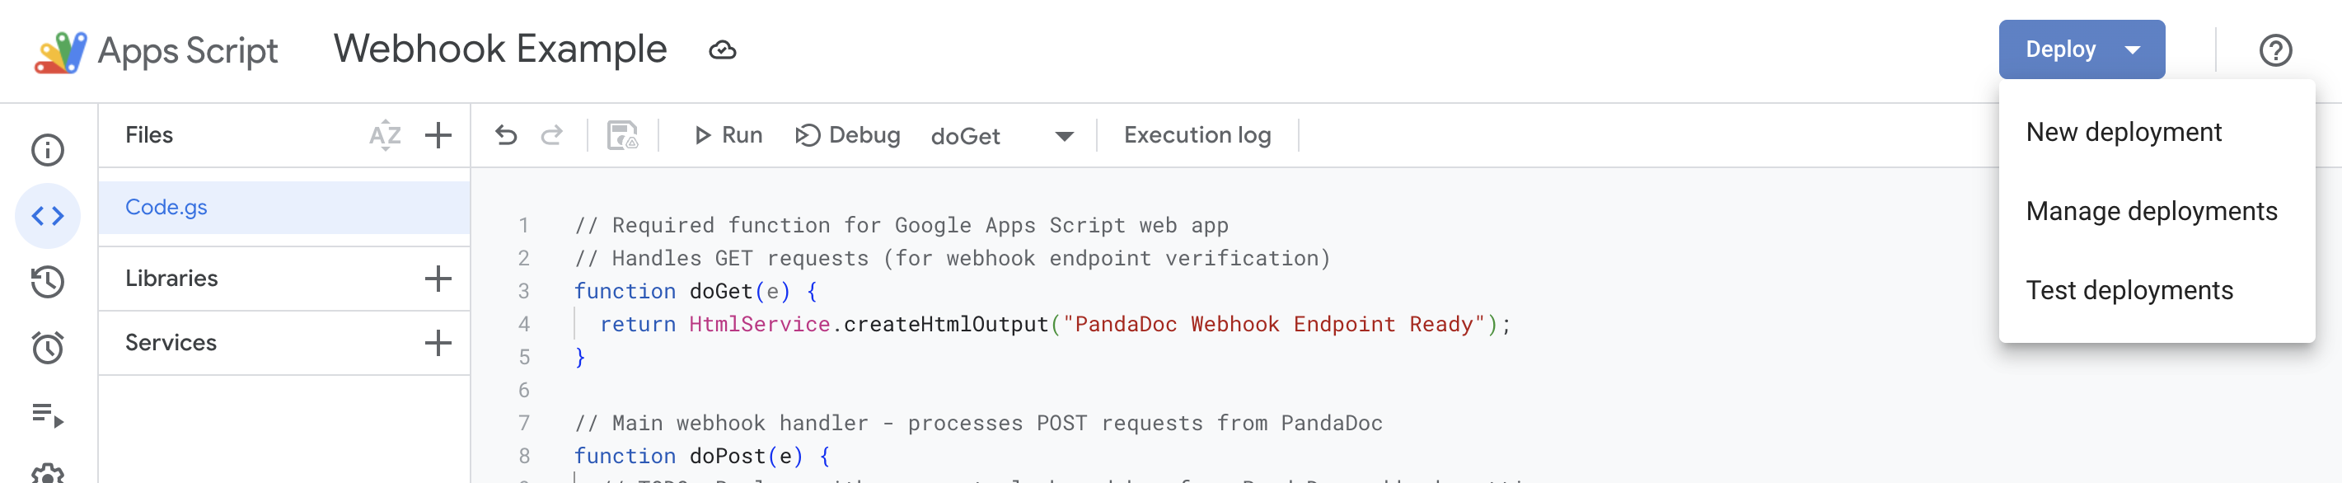Image resolution: width=2342 pixels, height=483 pixels.
Task: Click the Save project disk icon
Action: [623, 135]
